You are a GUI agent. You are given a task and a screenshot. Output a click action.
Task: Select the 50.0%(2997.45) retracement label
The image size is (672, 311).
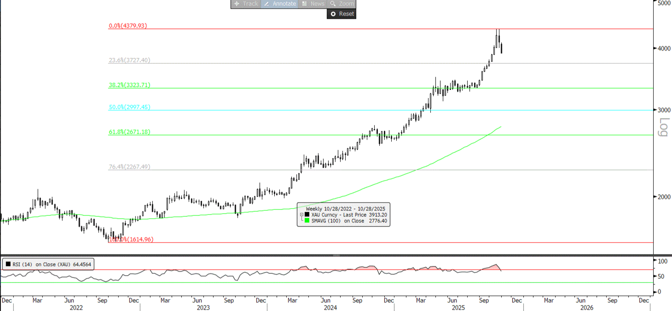pos(129,107)
